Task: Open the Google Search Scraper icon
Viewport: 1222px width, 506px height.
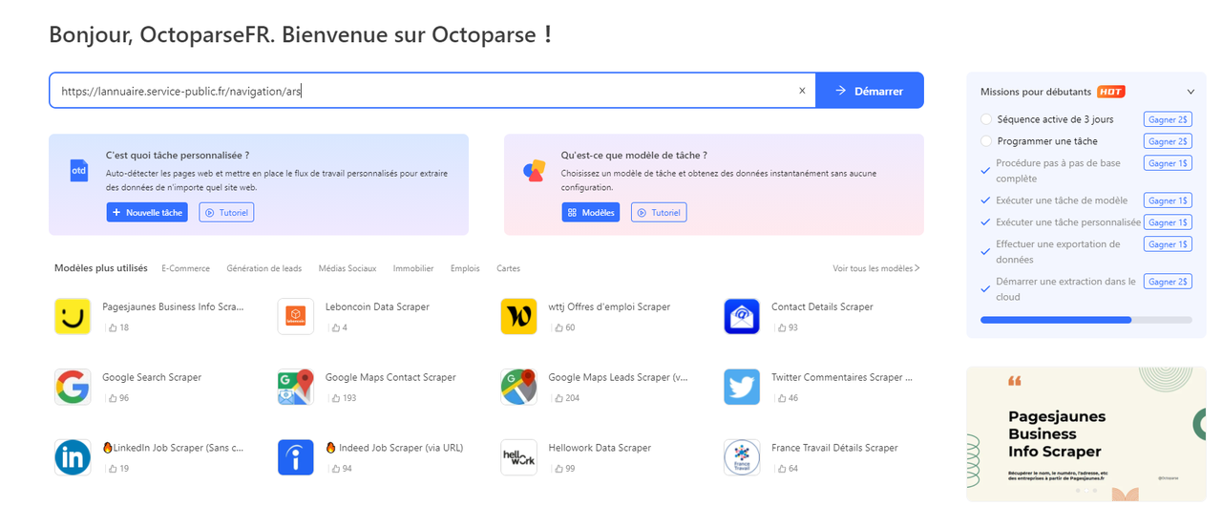Action: [x=73, y=387]
